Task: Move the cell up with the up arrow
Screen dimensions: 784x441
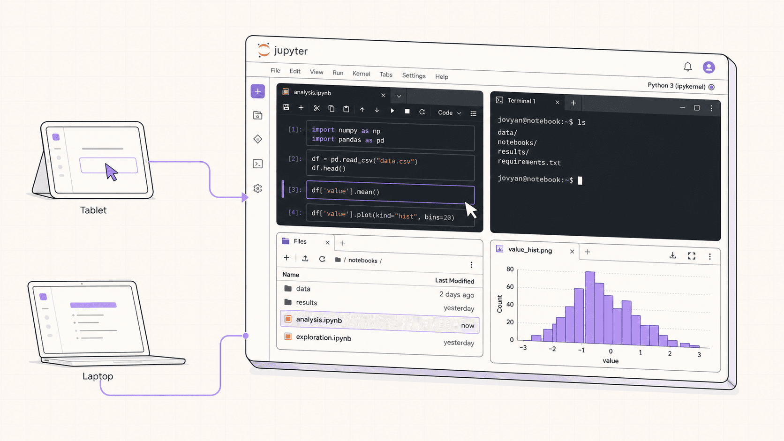Action: pyautogui.click(x=362, y=110)
